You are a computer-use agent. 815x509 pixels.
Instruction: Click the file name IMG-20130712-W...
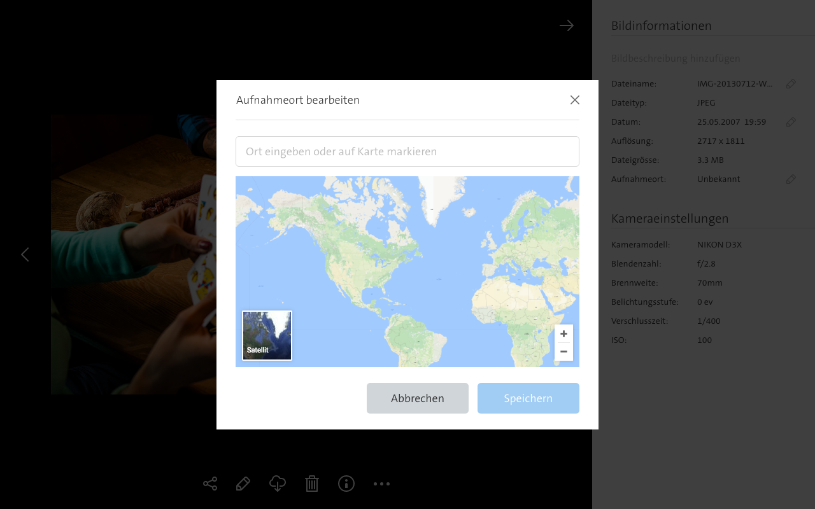click(x=735, y=83)
